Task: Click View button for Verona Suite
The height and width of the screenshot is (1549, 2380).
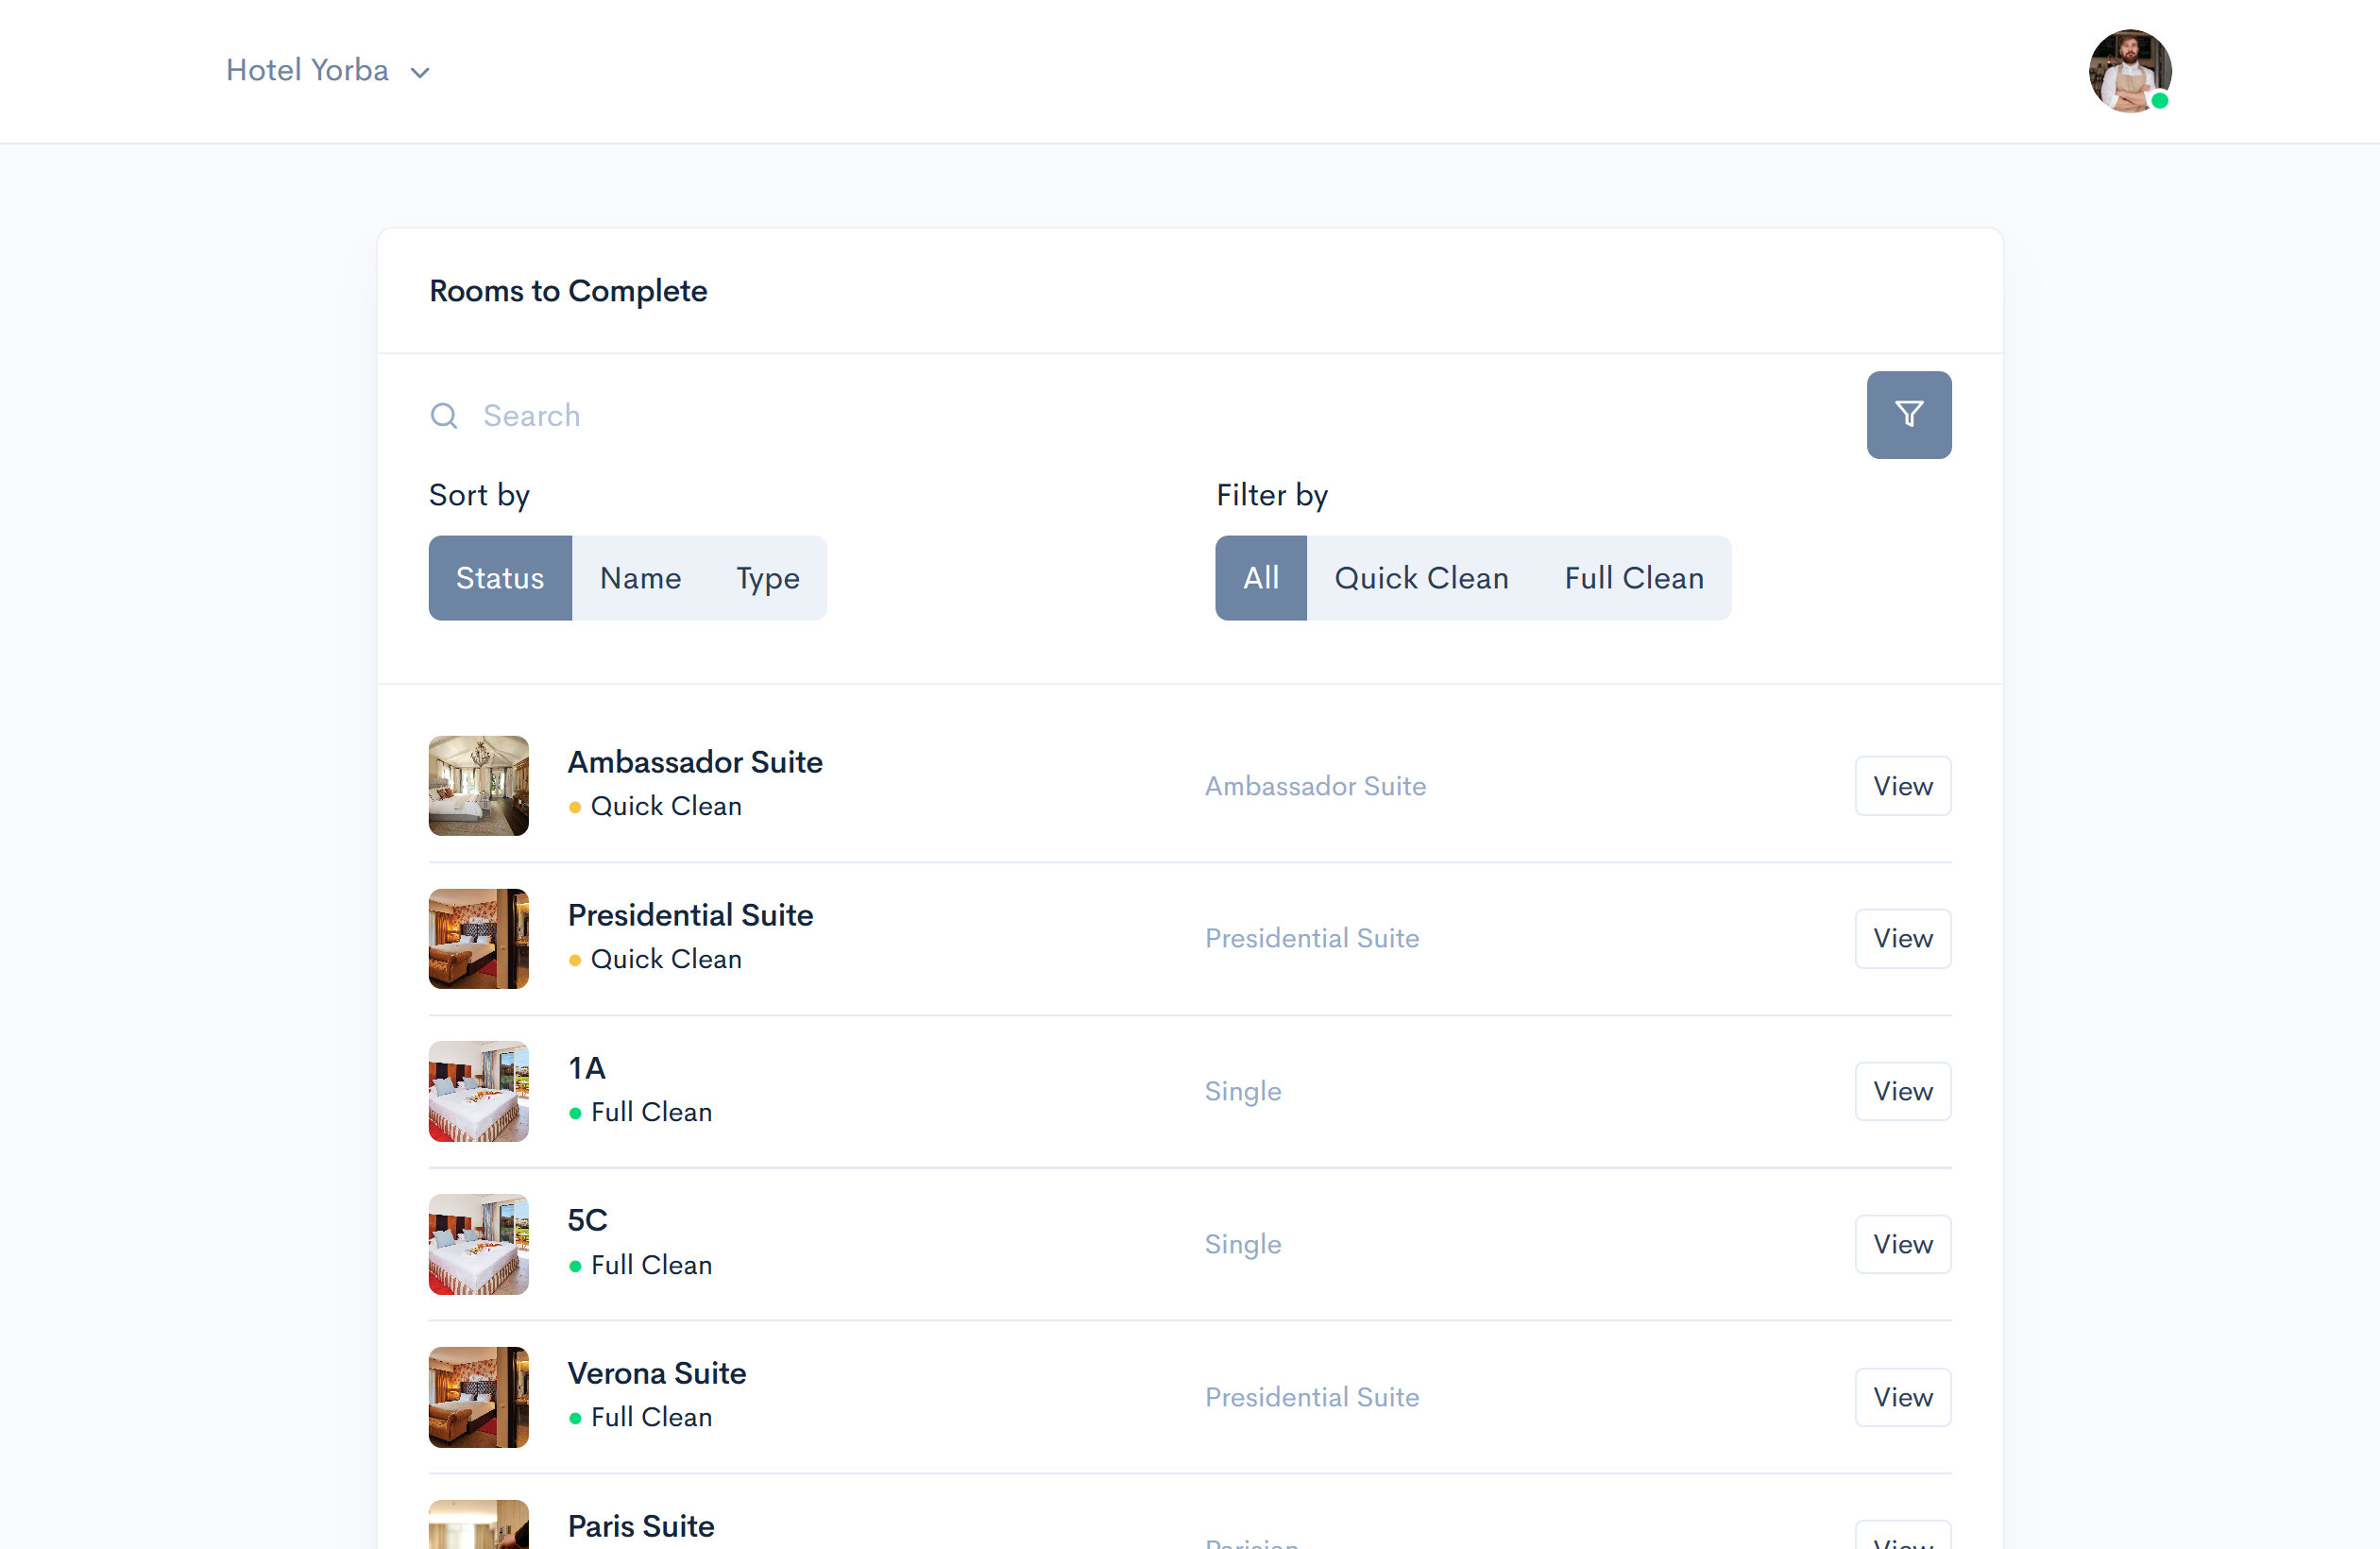Action: tap(1903, 1396)
